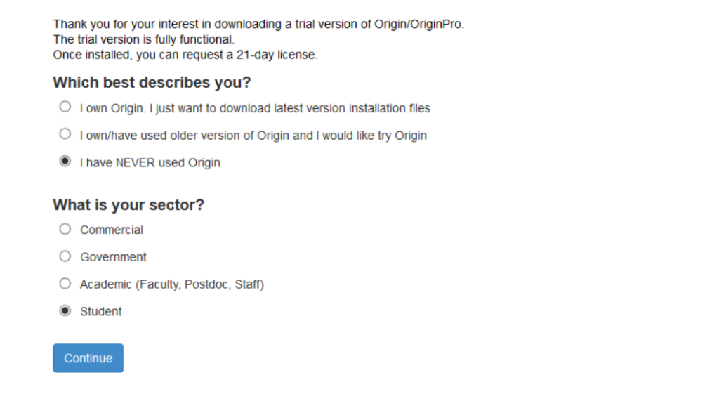Click the 'Academic (Faculty, Postdoc, Staff)' label text
Screen dimensions: 719x413
(x=172, y=284)
